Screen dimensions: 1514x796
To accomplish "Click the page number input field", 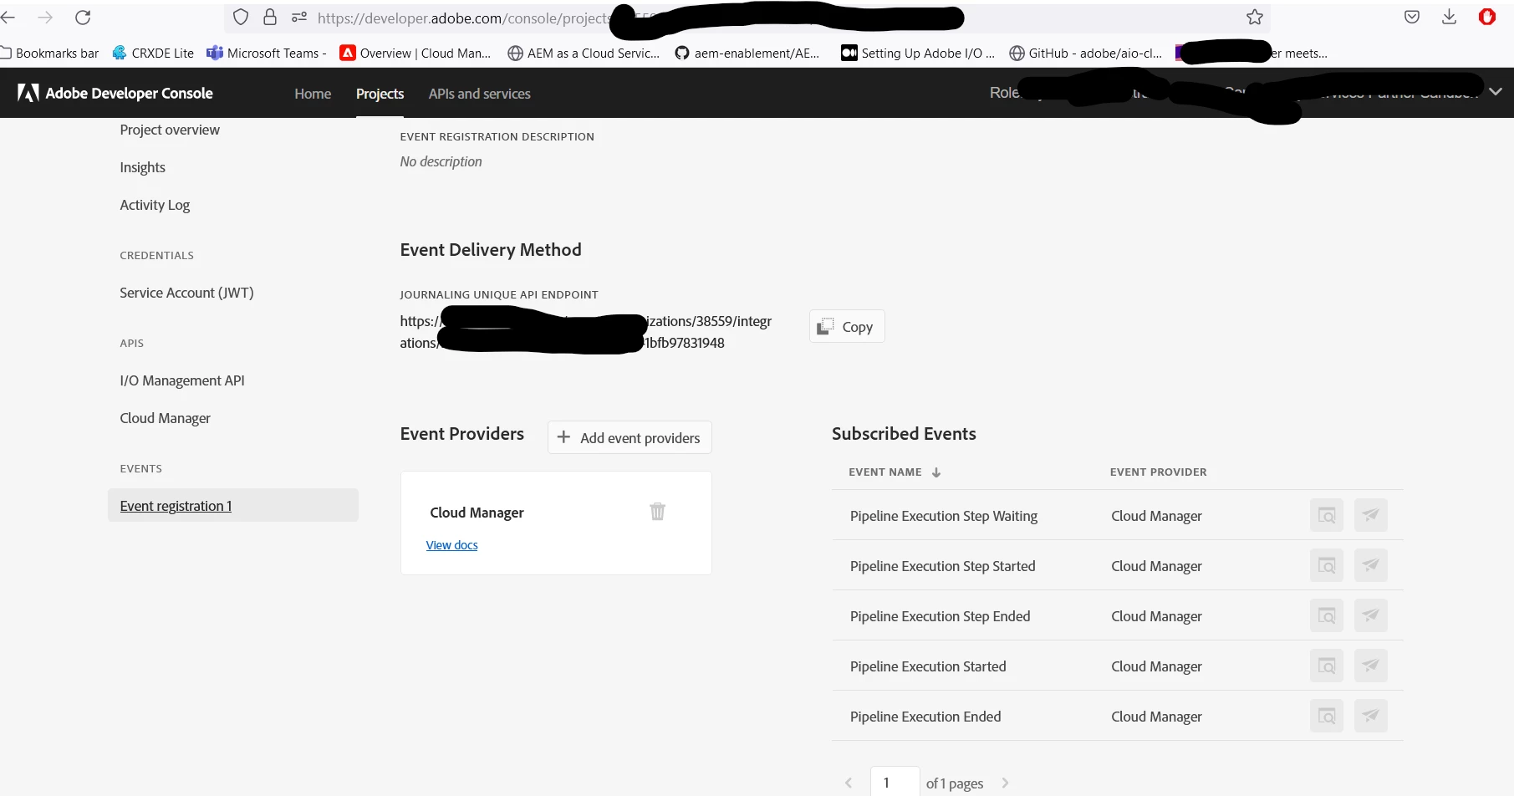I will click(895, 783).
